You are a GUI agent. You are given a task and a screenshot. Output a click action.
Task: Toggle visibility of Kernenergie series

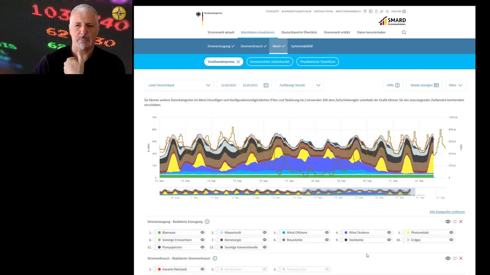(265, 240)
